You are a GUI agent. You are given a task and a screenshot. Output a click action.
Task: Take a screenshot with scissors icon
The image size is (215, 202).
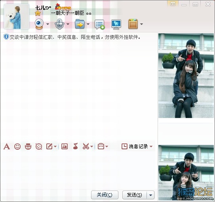(x=86, y=147)
